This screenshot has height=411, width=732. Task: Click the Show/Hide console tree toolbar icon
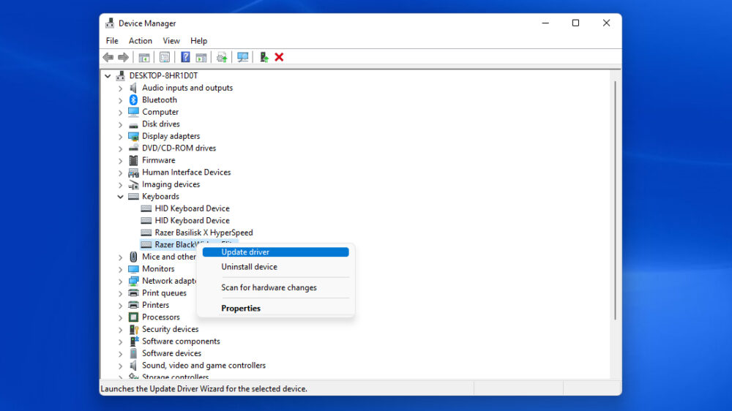(144, 57)
